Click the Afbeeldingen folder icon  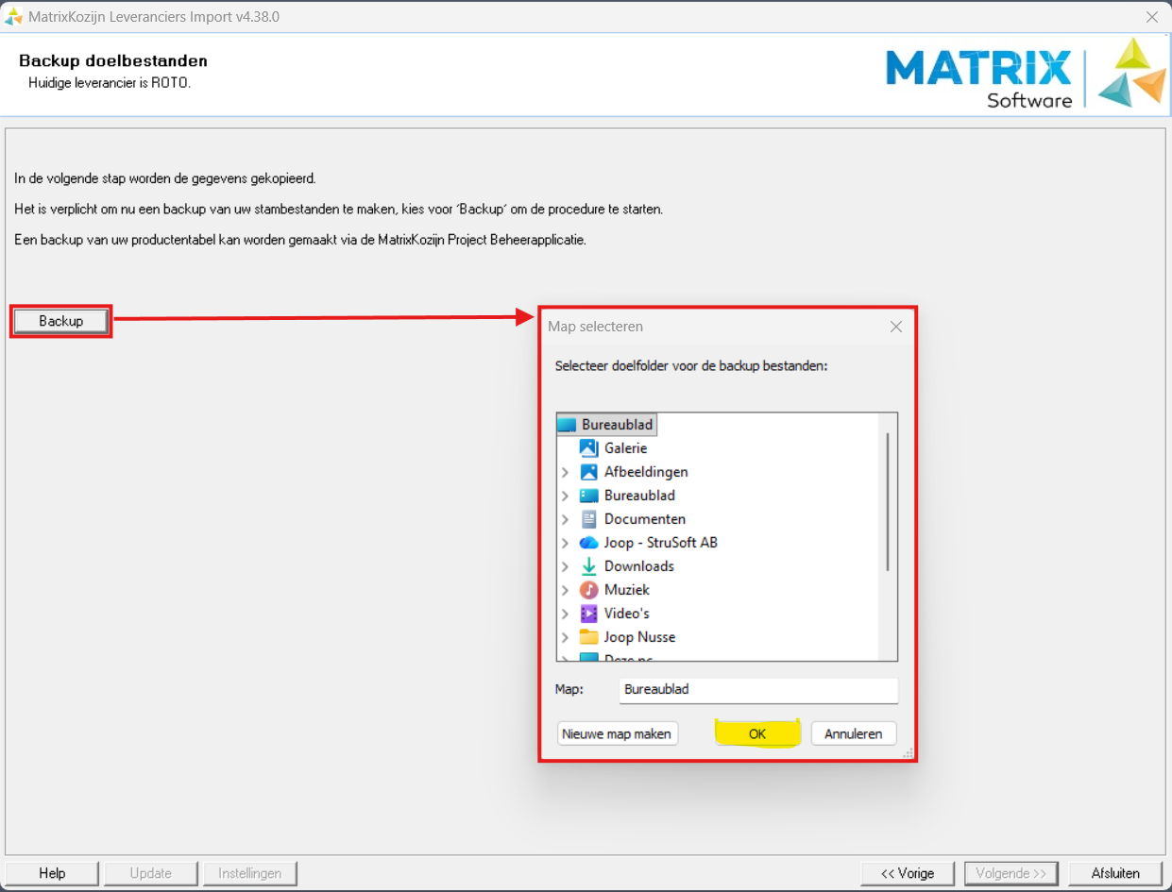589,472
